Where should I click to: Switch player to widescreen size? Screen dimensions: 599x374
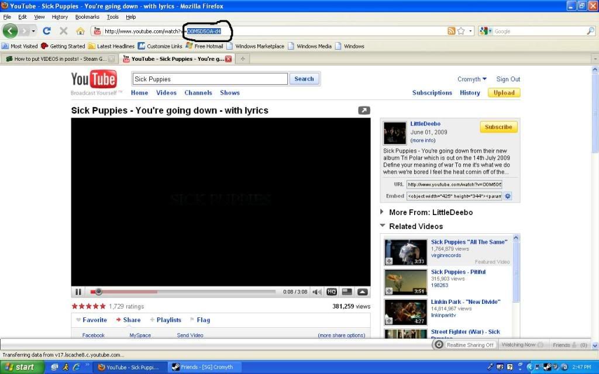click(347, 292)
